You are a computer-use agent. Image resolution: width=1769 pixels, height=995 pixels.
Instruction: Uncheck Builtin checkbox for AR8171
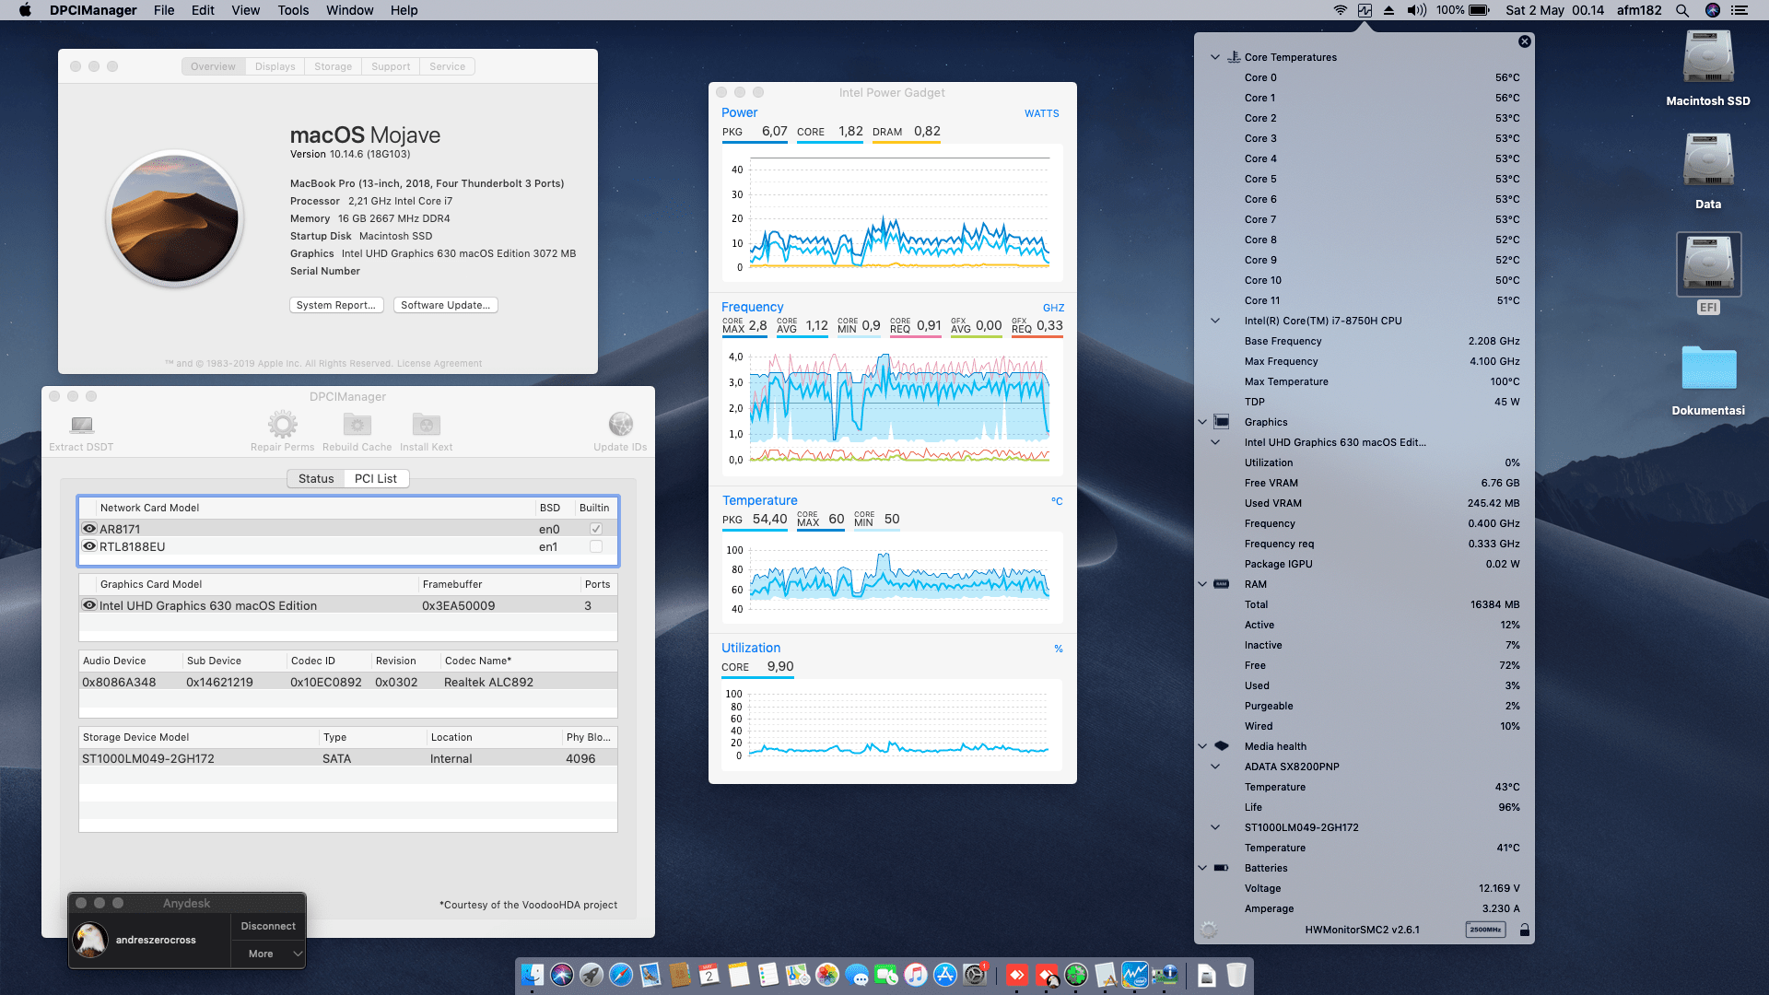[596, 529]
